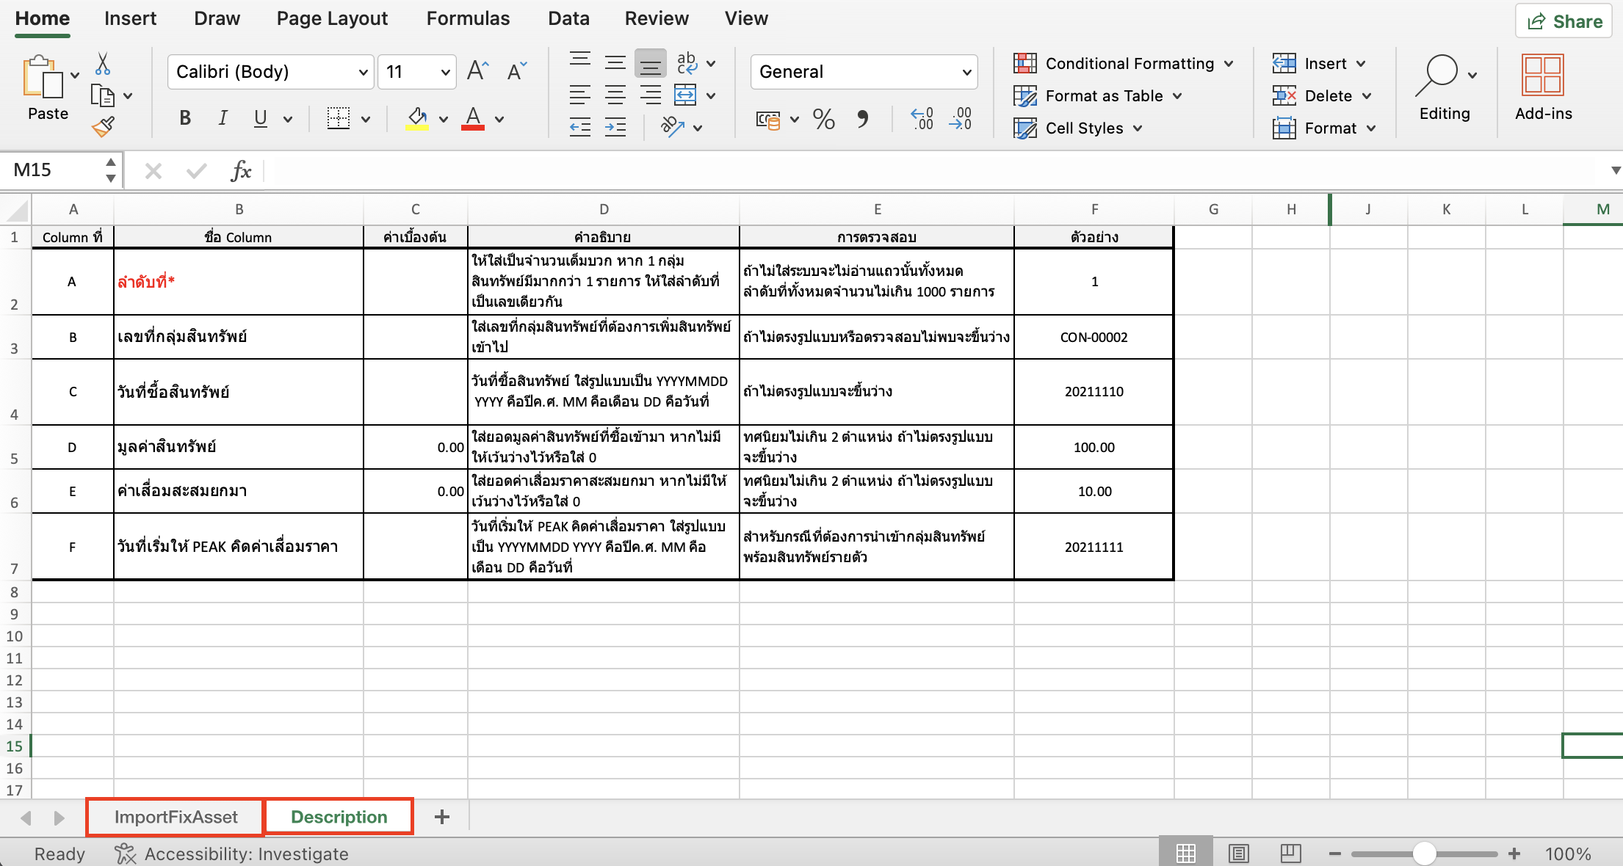Apply italic formatting
Screen dimensions: 1623x866
point(223,117)
